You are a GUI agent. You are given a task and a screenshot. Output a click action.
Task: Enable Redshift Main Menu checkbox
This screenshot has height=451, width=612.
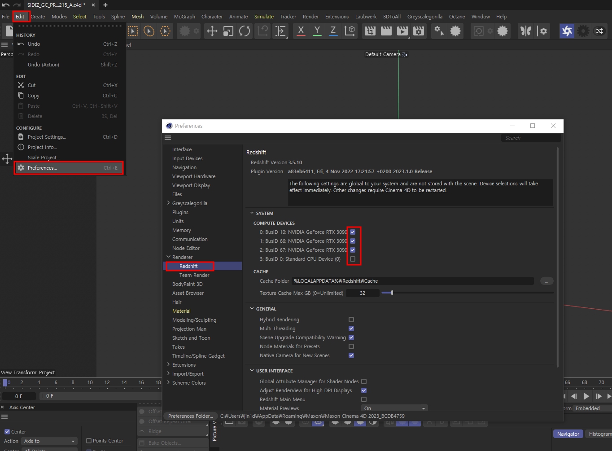click(364, 399)
